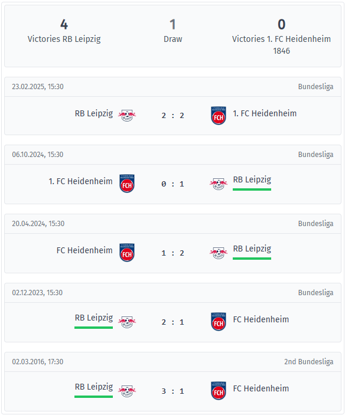The width and height of the screenshot is (345, 415).
Task: Click FCH crest in 02.12.2023 match
Action: point(219,322)
